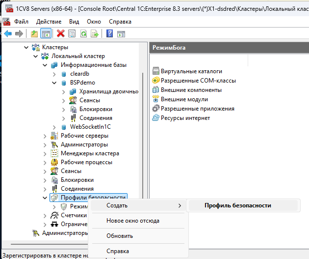Image resolution: width=309 pixels, height=259 pixels.
Task: Select Блокировки under BSPdemo
Action: [x=96, y=109]
